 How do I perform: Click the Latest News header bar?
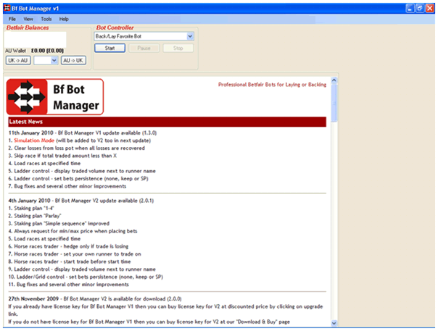click(167, 122)
